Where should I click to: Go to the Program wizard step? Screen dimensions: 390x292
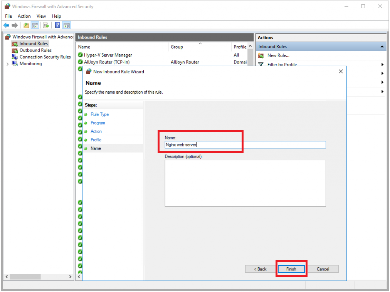tap(98, 123)
